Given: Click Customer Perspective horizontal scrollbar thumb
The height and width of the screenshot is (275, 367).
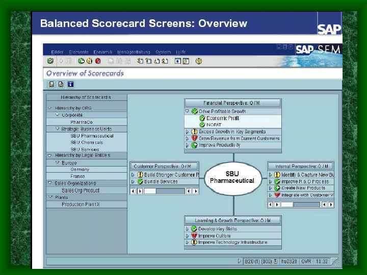Looking at the screenshot, I should point(150,191).
